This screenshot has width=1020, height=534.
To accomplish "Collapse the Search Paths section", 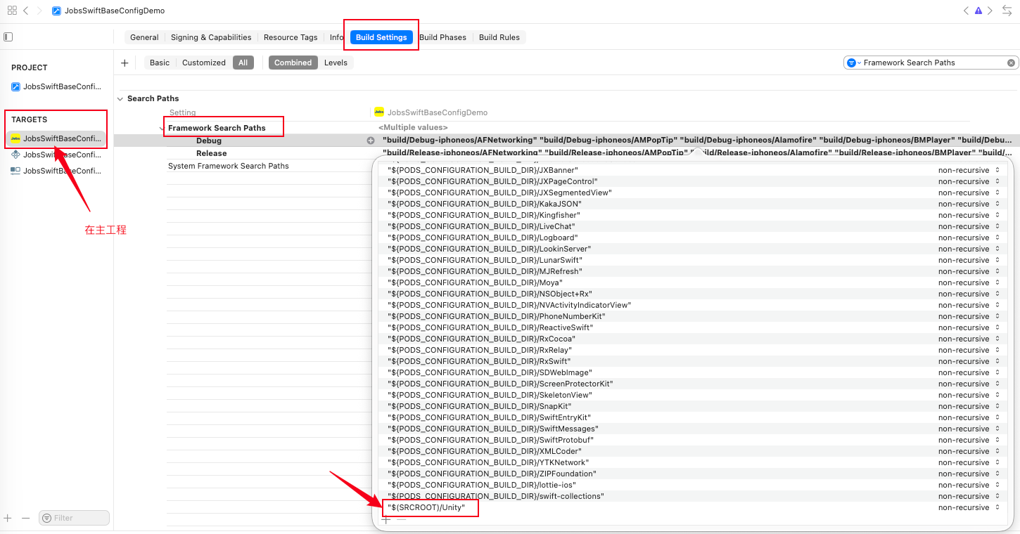I will (x=120, y=98).
